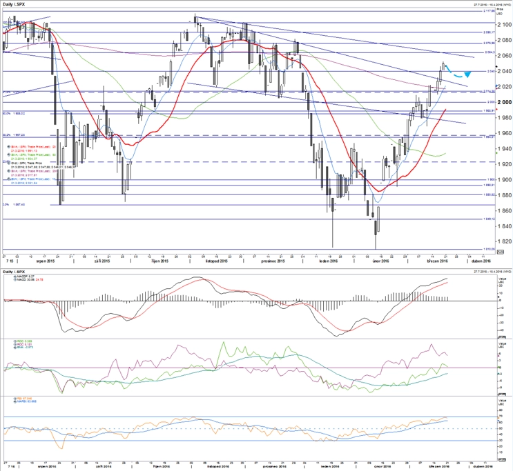Click the auto-scale icon below the price axis

(x=501, y=252)
